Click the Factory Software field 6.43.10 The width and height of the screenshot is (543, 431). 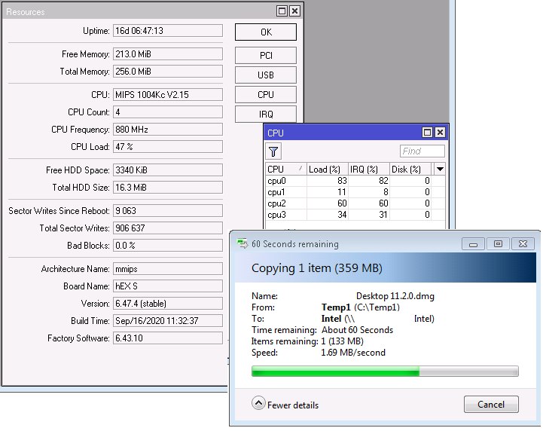(168, 338)
